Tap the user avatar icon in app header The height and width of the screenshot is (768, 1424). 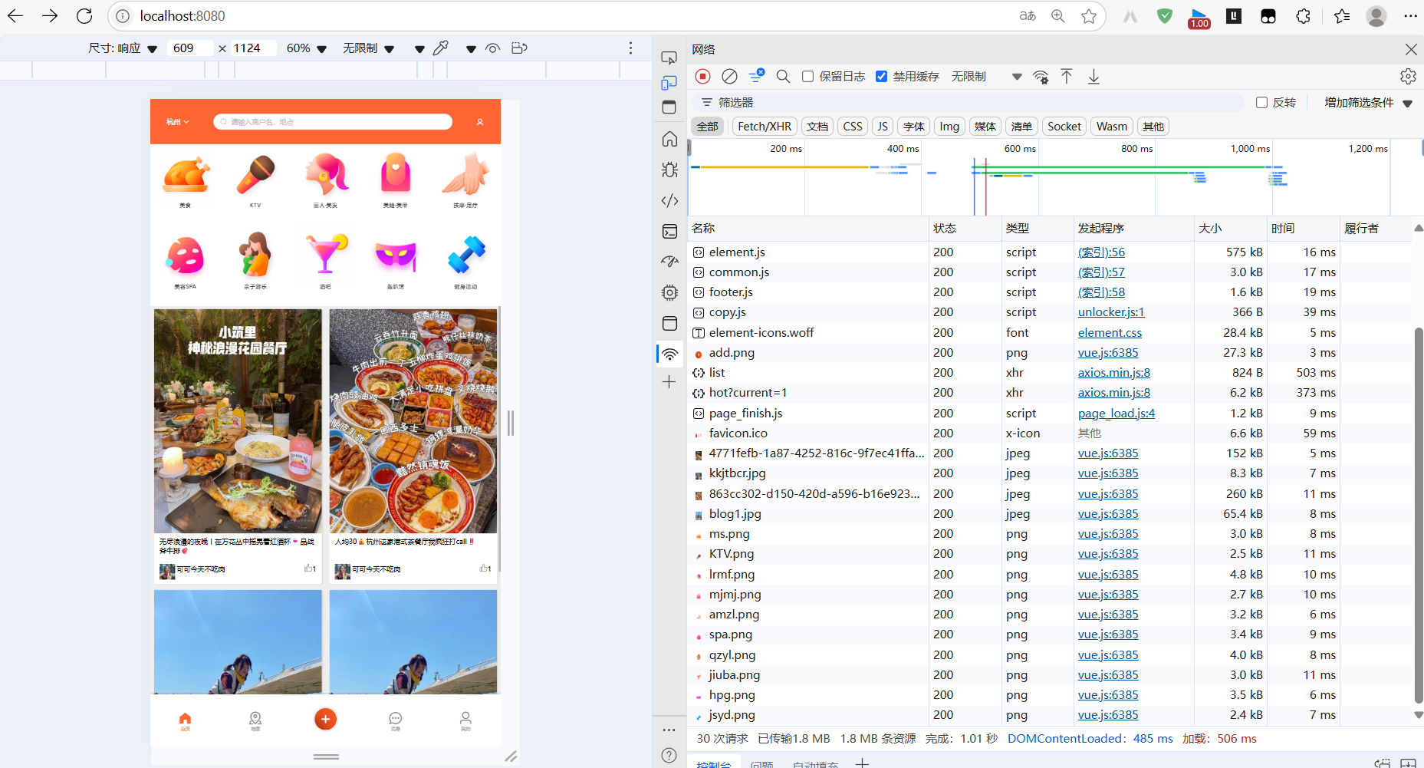click(480, 122)
